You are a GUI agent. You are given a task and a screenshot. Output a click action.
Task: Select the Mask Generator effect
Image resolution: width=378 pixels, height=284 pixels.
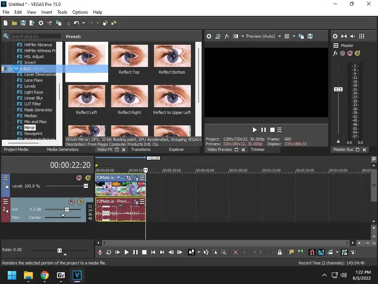(38, 110)
